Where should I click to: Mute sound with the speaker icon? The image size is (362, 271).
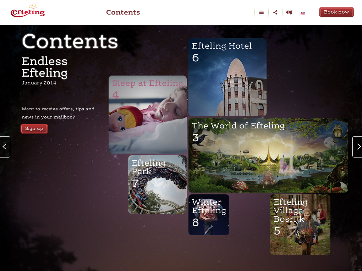click(x=289, y=12)
